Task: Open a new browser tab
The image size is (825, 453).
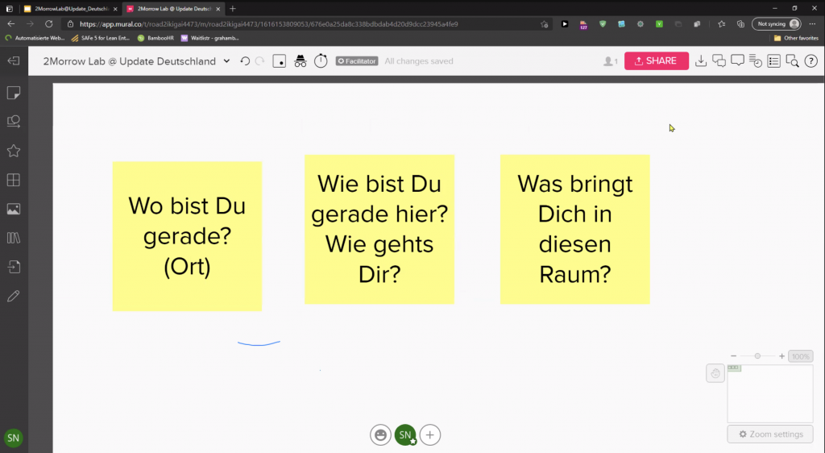Action: tap(233, 8)
